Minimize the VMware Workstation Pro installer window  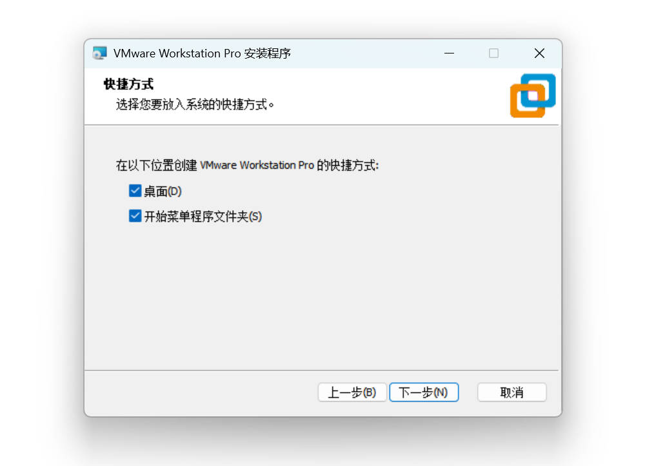coord(449,53)
